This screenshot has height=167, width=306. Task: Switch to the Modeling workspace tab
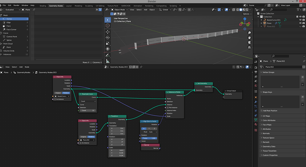coord(78,6)
